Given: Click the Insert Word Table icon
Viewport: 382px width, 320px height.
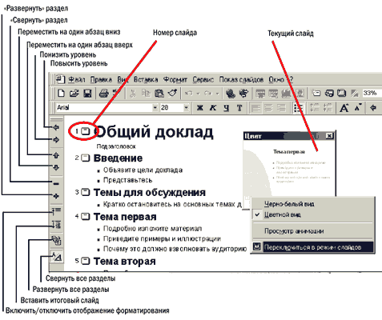Looking at the screenshot, I should (x=260, y=93).
